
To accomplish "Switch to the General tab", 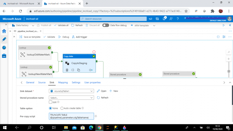I will tap(30, 82).
